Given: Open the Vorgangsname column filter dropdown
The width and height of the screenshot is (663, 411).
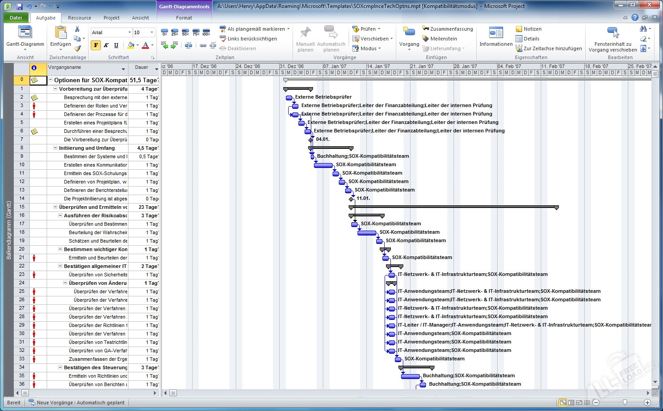Looking at the screenshot, I should click(123, 69).
